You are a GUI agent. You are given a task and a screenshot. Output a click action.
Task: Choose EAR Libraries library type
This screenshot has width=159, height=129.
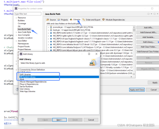(25, 74)
